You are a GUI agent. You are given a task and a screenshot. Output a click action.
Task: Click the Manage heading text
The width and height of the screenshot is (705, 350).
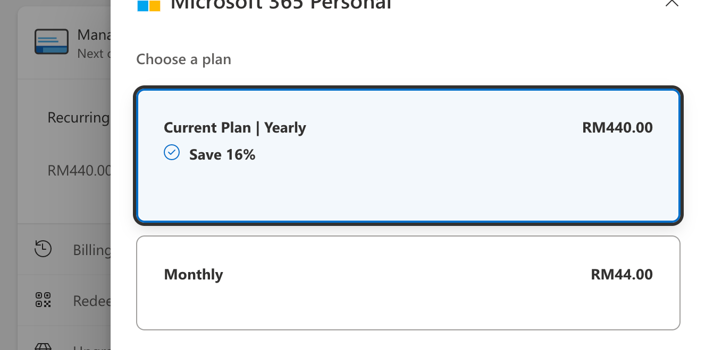click(x=94, y=35)
